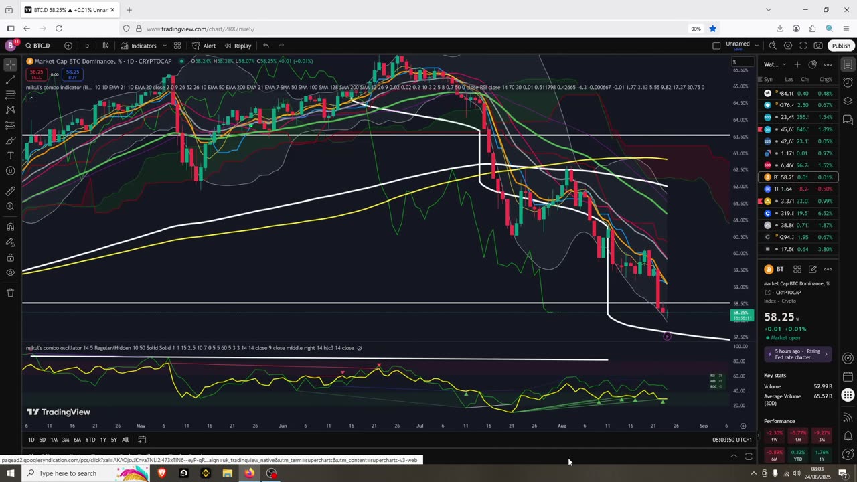Select watchlist row with 6.52% change
The height and width of the screenshot is (482, 857).
tap(799, 213)
